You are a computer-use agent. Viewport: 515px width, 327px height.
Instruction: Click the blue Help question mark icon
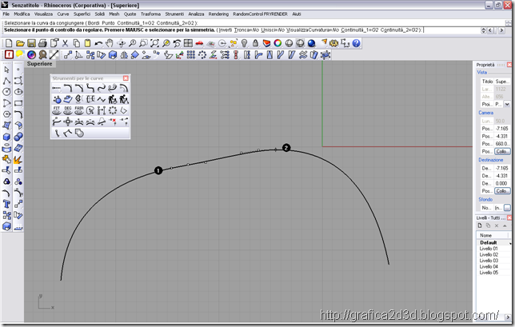pyautogui.click(x=357, y=43)
